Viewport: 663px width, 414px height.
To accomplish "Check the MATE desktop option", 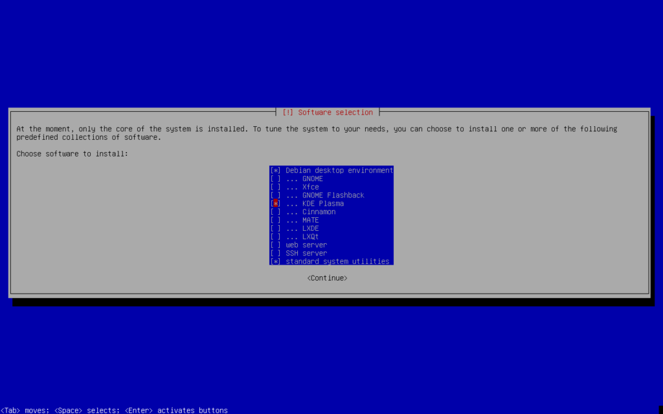I will tap(275, 220).
